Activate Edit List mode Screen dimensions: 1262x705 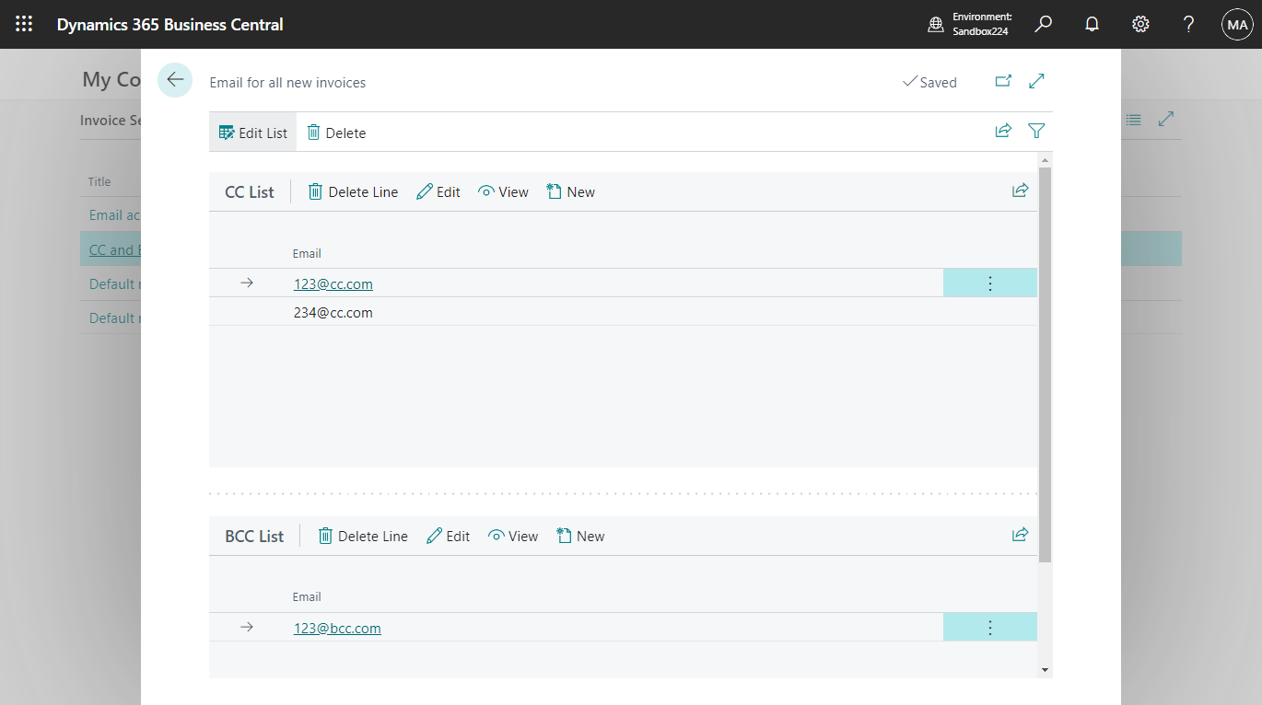pyautogui.click(x=252, y=132)
